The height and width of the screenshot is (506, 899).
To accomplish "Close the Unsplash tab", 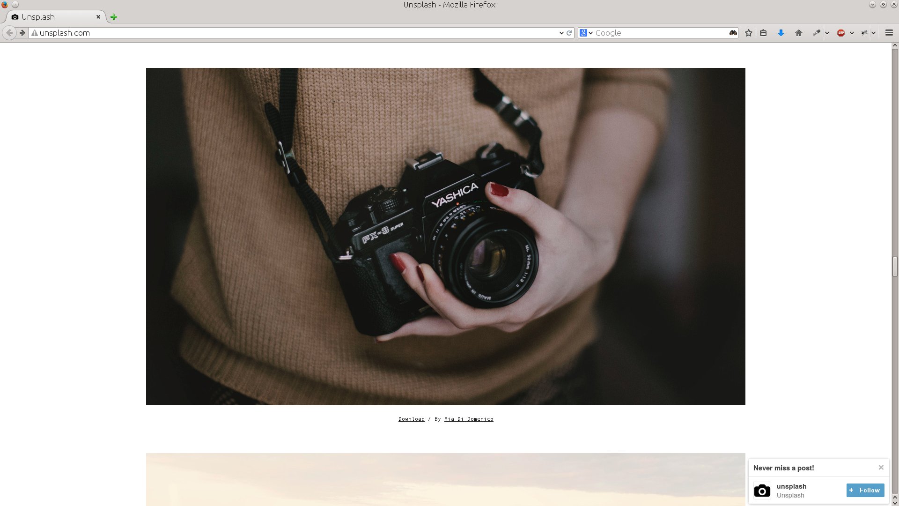I will [x=98, y=17].
